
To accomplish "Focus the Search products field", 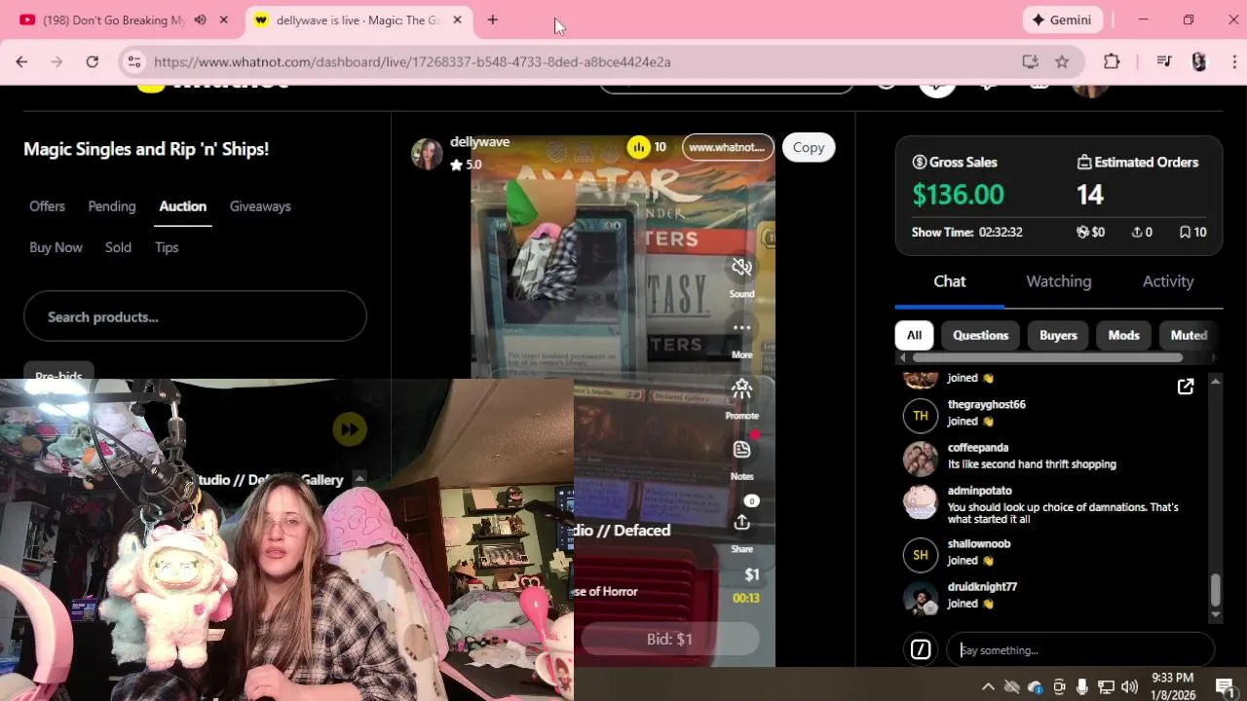I will pos(195,316).
